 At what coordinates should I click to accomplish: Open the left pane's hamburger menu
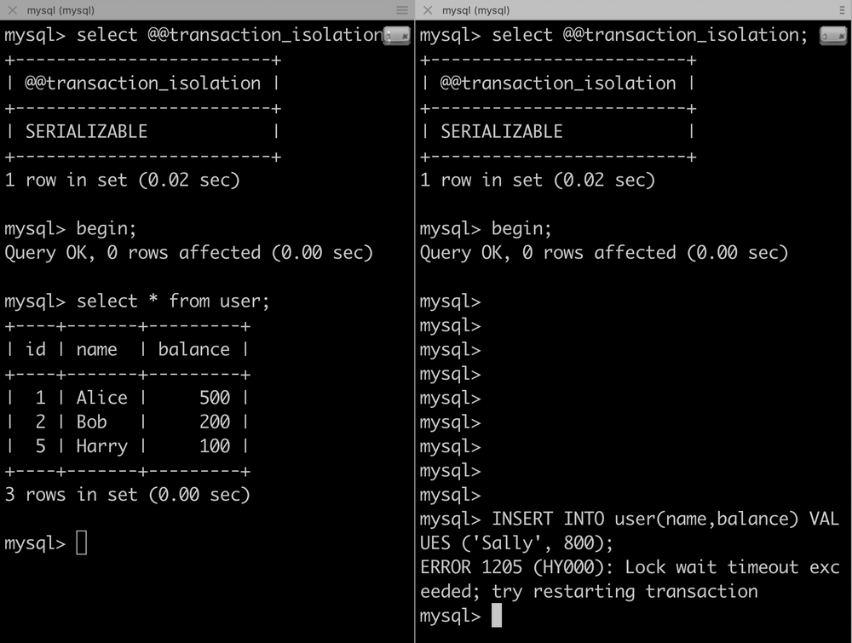pos(402,10)
